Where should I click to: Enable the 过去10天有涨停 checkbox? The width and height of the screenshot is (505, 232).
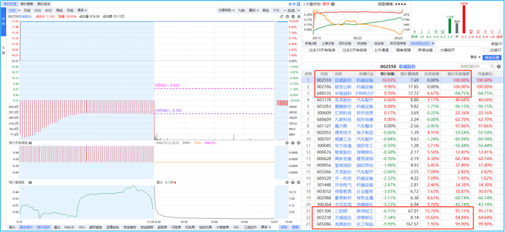[306, 50]
